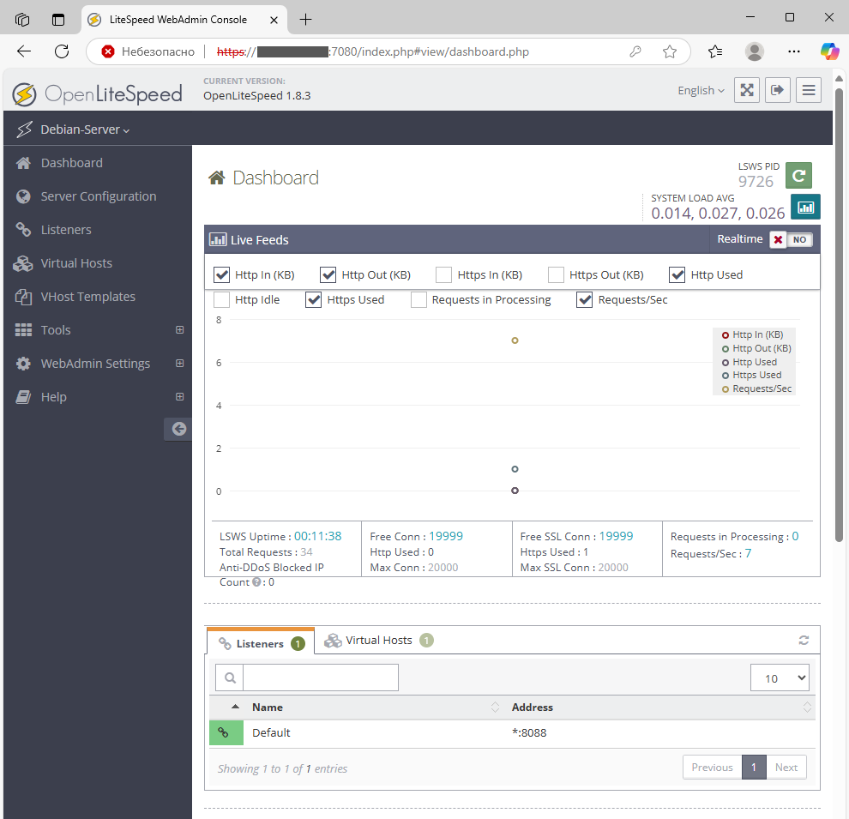Open real-time stats chart icon
Viewport: 849px width, 819px height.
(805, 207)
